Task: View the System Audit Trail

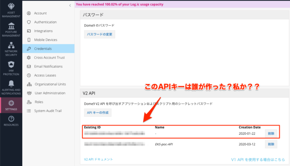Action: 48,111
